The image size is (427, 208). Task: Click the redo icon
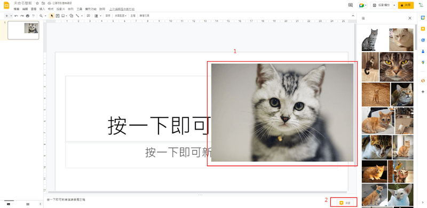tap(22, 16)
